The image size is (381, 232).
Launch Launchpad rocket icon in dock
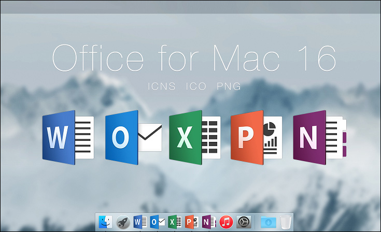pos(123,222)
